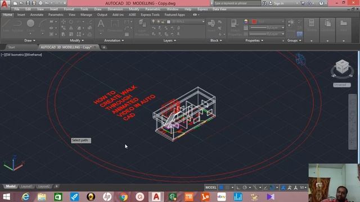Select the Text tool in Annotation panel
360x202 pixels.
pyautogui.click(x=101, y=26)
